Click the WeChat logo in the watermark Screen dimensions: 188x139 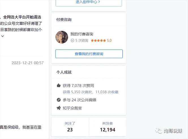coord(159,131)
